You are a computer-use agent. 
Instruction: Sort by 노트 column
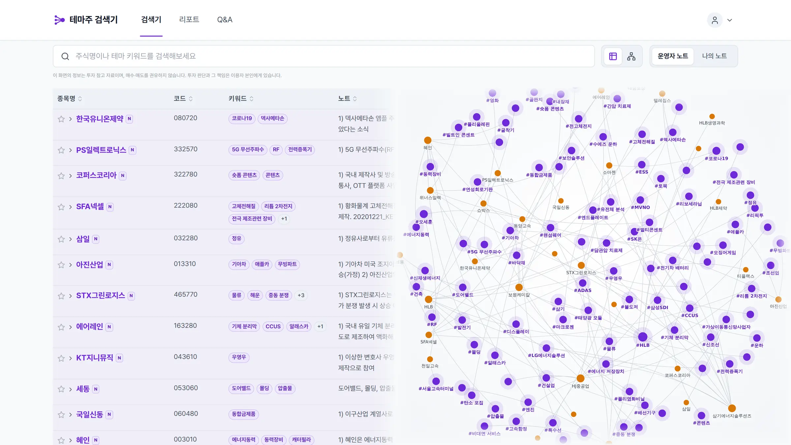347,99
